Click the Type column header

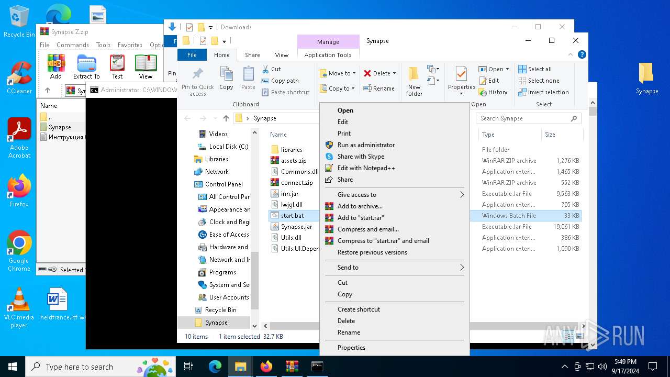point(510,135)
